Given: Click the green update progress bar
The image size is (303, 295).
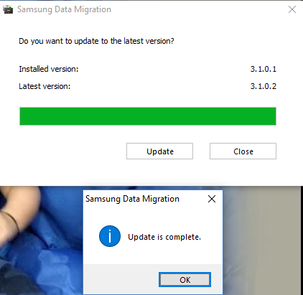Looking at the screenshot, I should 148,116.
